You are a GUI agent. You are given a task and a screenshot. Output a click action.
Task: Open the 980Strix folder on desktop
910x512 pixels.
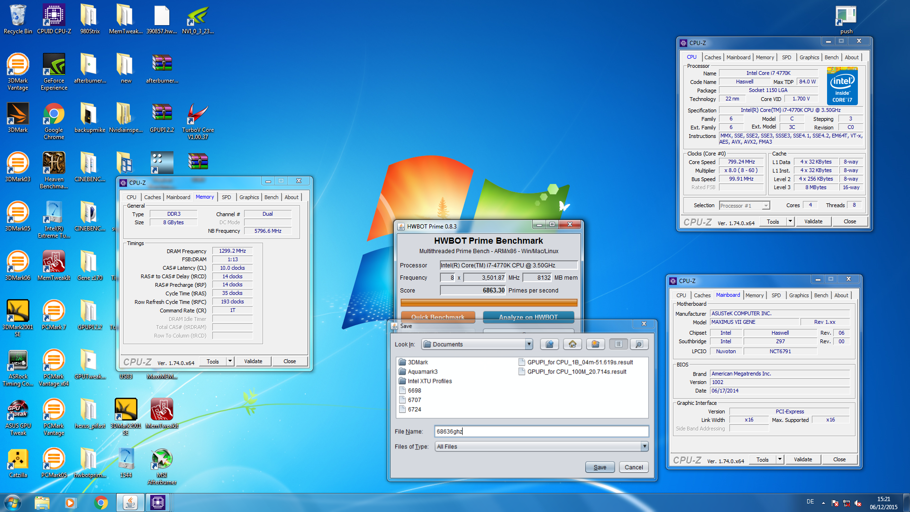click(90, 19)
